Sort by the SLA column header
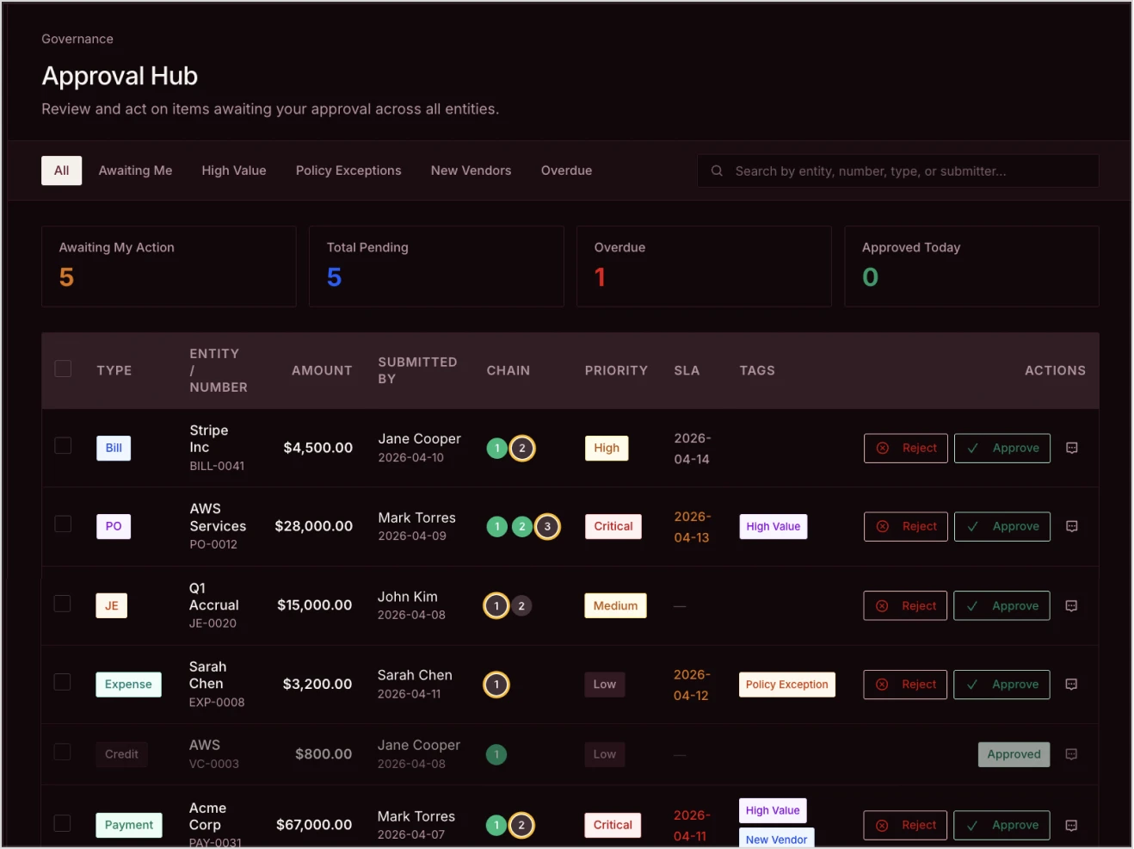 (x=687, y=370)
